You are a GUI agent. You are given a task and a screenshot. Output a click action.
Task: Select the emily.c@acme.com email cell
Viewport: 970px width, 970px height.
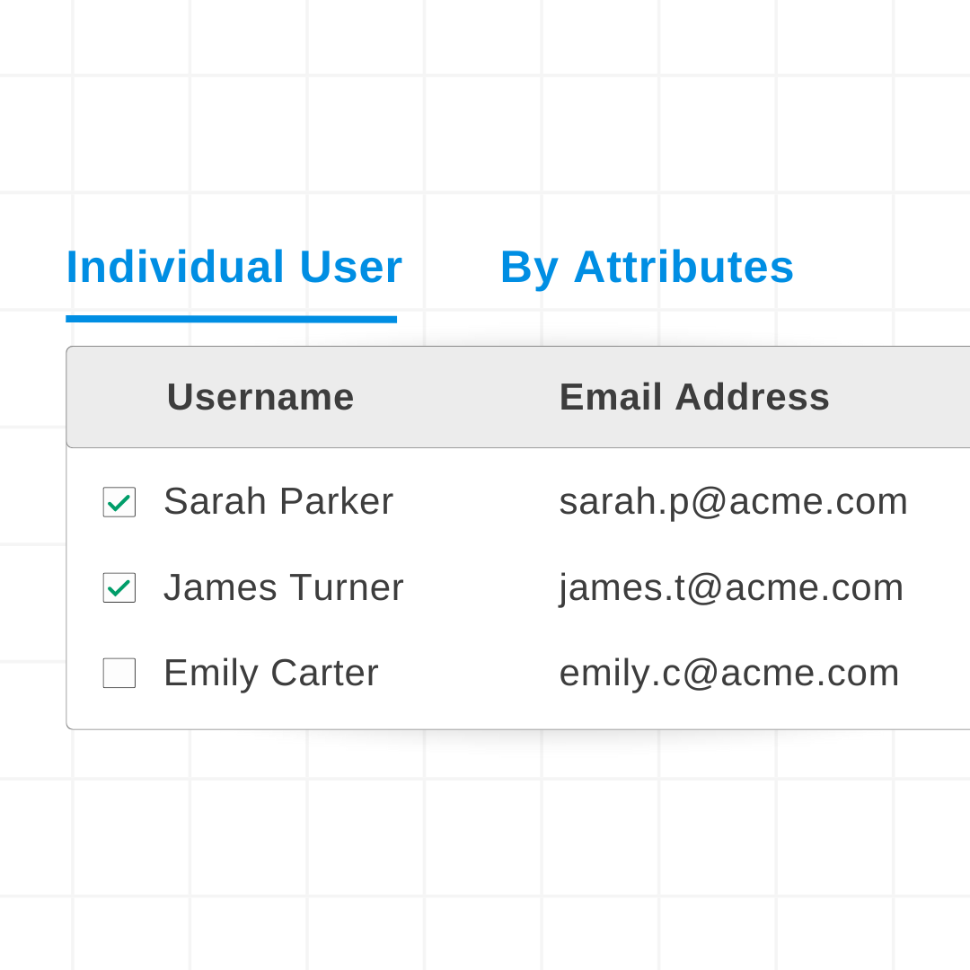pyautogui.click(x=728, y=673)
